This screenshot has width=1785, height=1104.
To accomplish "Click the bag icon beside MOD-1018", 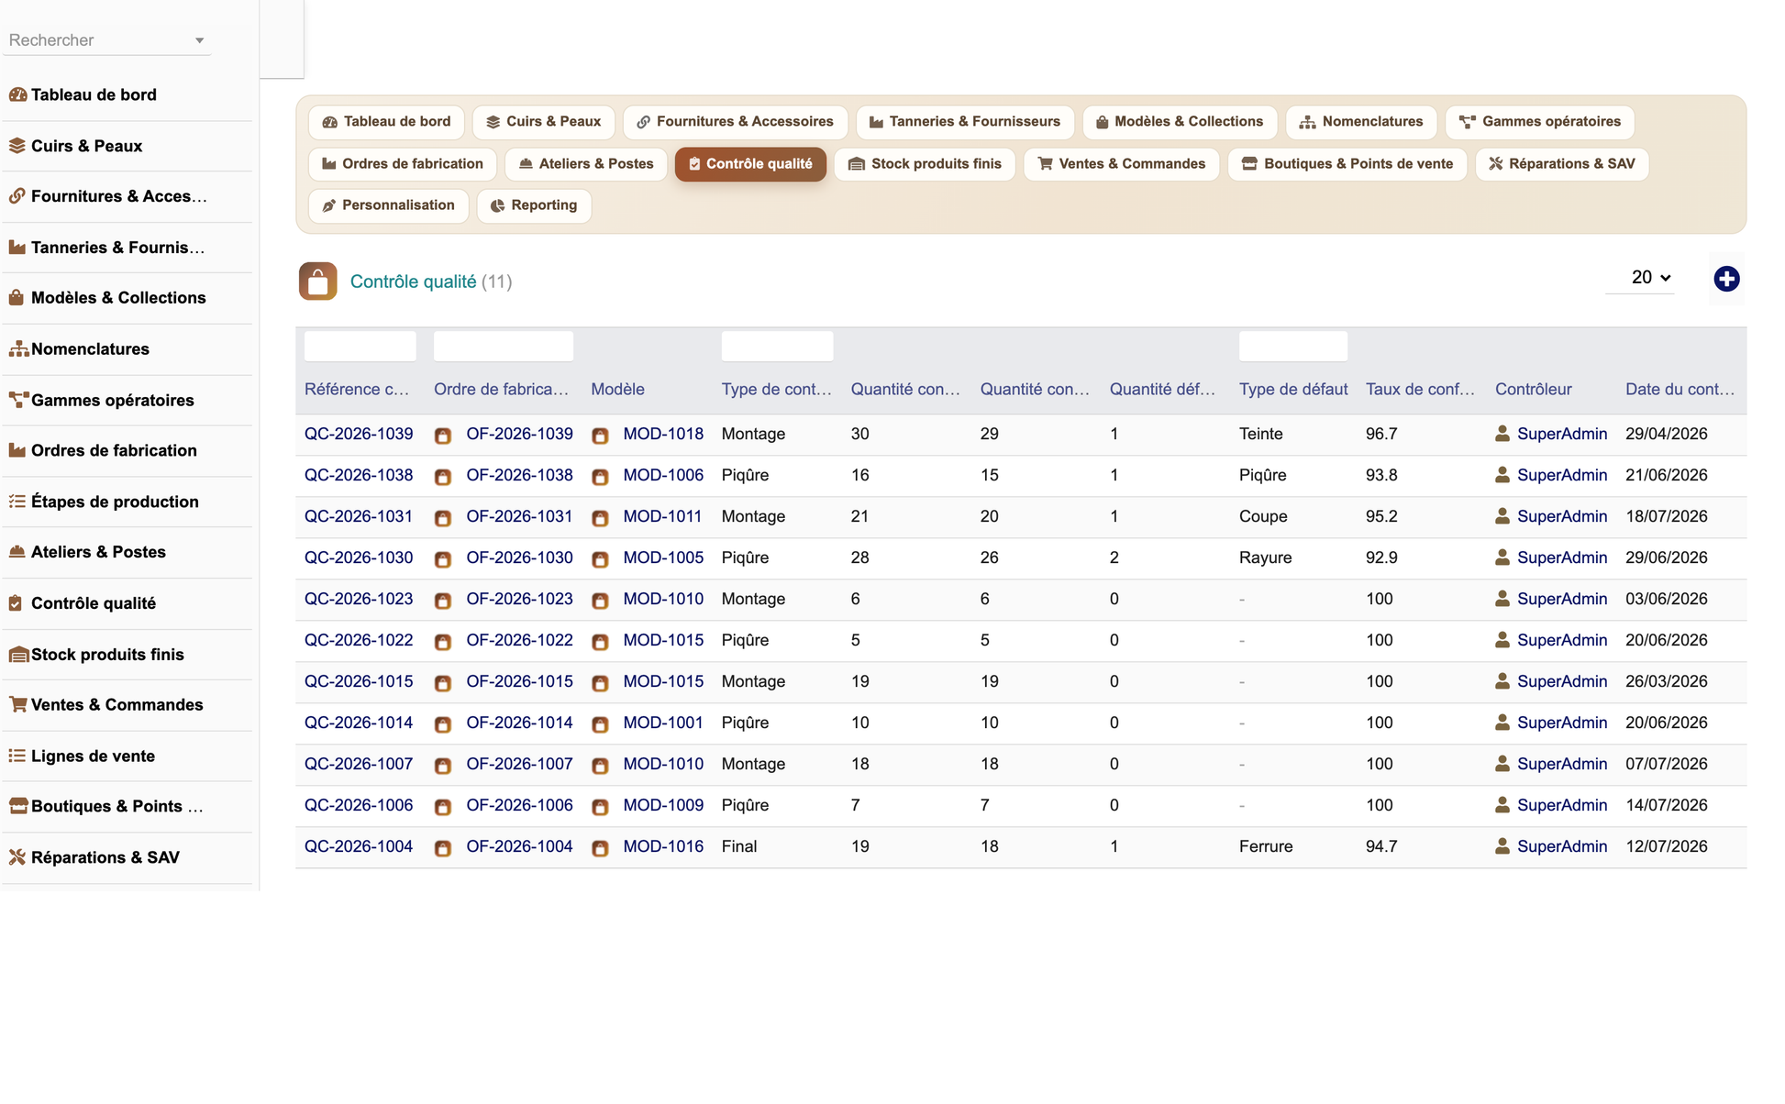I will tap(600, 436).
